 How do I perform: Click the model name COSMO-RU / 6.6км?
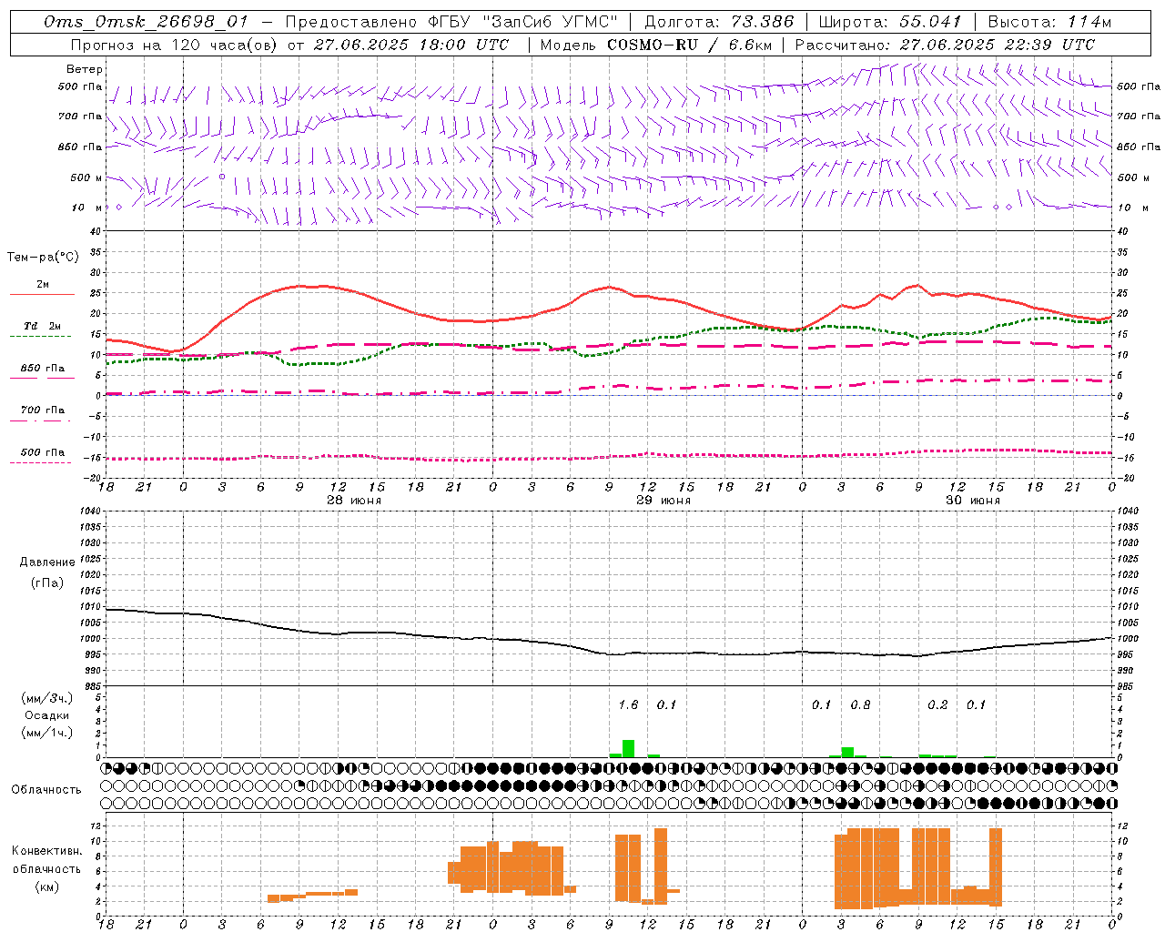pyautogui.click(x=689, y=45)
